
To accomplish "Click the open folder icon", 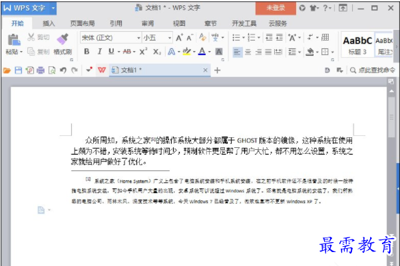I will pyautogui.click(x=7, y=70).
